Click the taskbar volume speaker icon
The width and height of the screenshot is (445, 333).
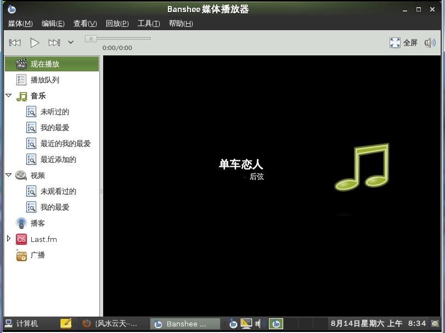[x=260, y=323]
